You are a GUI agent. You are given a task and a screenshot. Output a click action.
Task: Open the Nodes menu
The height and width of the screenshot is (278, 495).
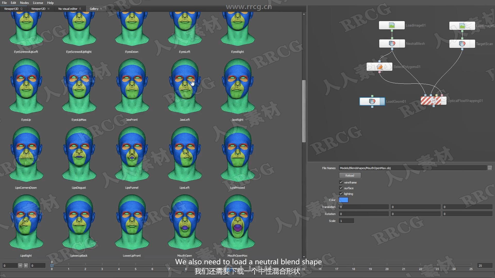24,3
